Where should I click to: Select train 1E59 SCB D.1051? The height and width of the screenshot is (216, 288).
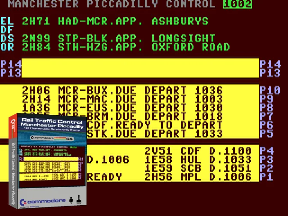(198, 168)
